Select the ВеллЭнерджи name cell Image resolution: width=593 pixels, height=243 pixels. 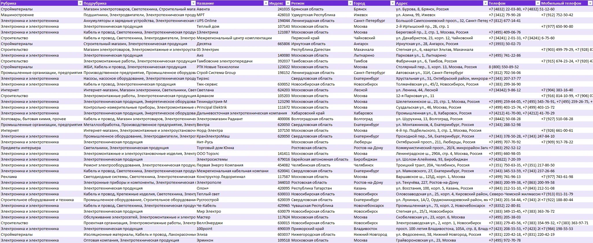pyautogui.click(x=232, y=223)
